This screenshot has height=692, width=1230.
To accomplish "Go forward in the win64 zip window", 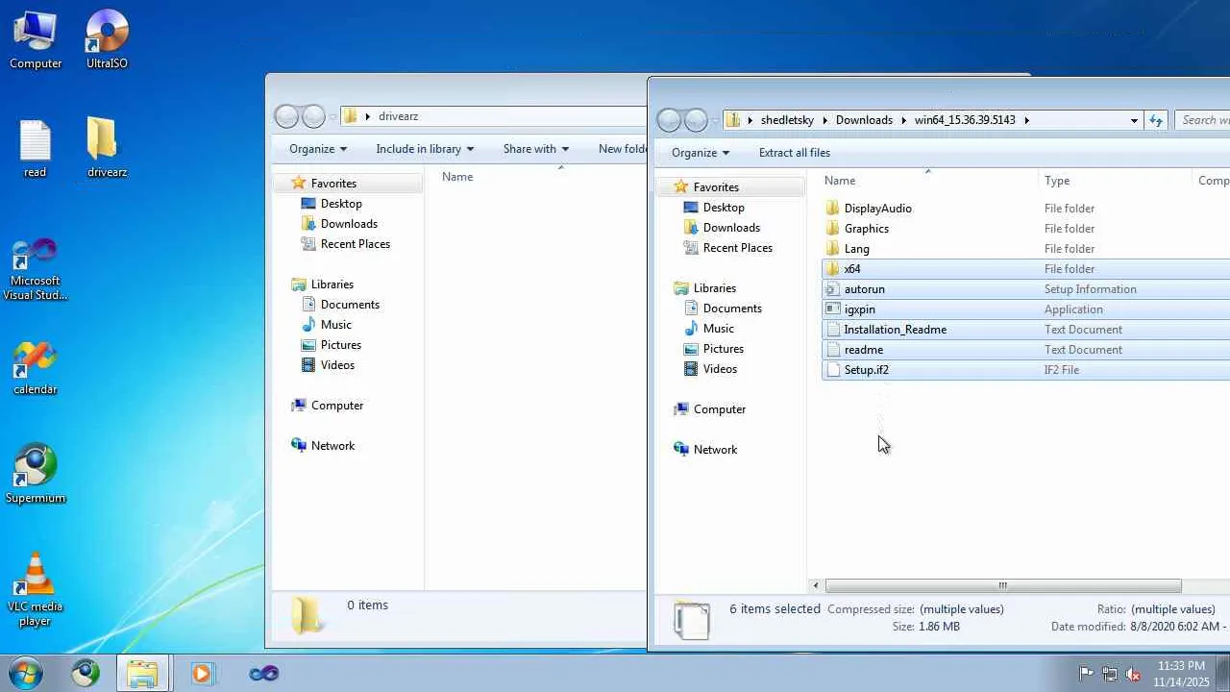I will pos(696,120).
